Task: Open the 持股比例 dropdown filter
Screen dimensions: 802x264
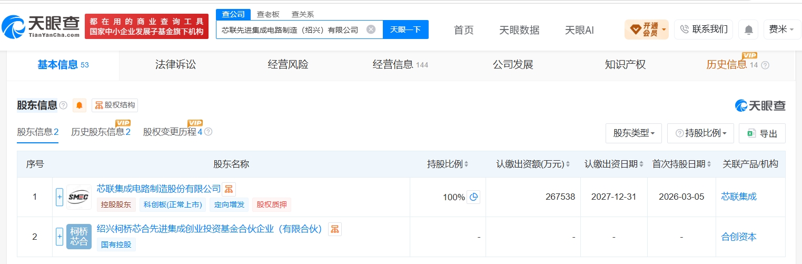Action: click(700, 133)
